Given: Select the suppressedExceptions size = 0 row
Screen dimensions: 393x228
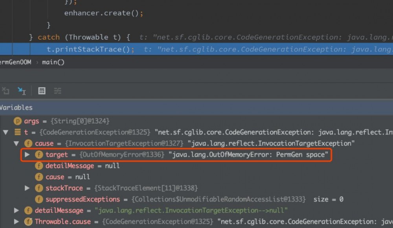Looking at the screenshot, I should [196, 199].
